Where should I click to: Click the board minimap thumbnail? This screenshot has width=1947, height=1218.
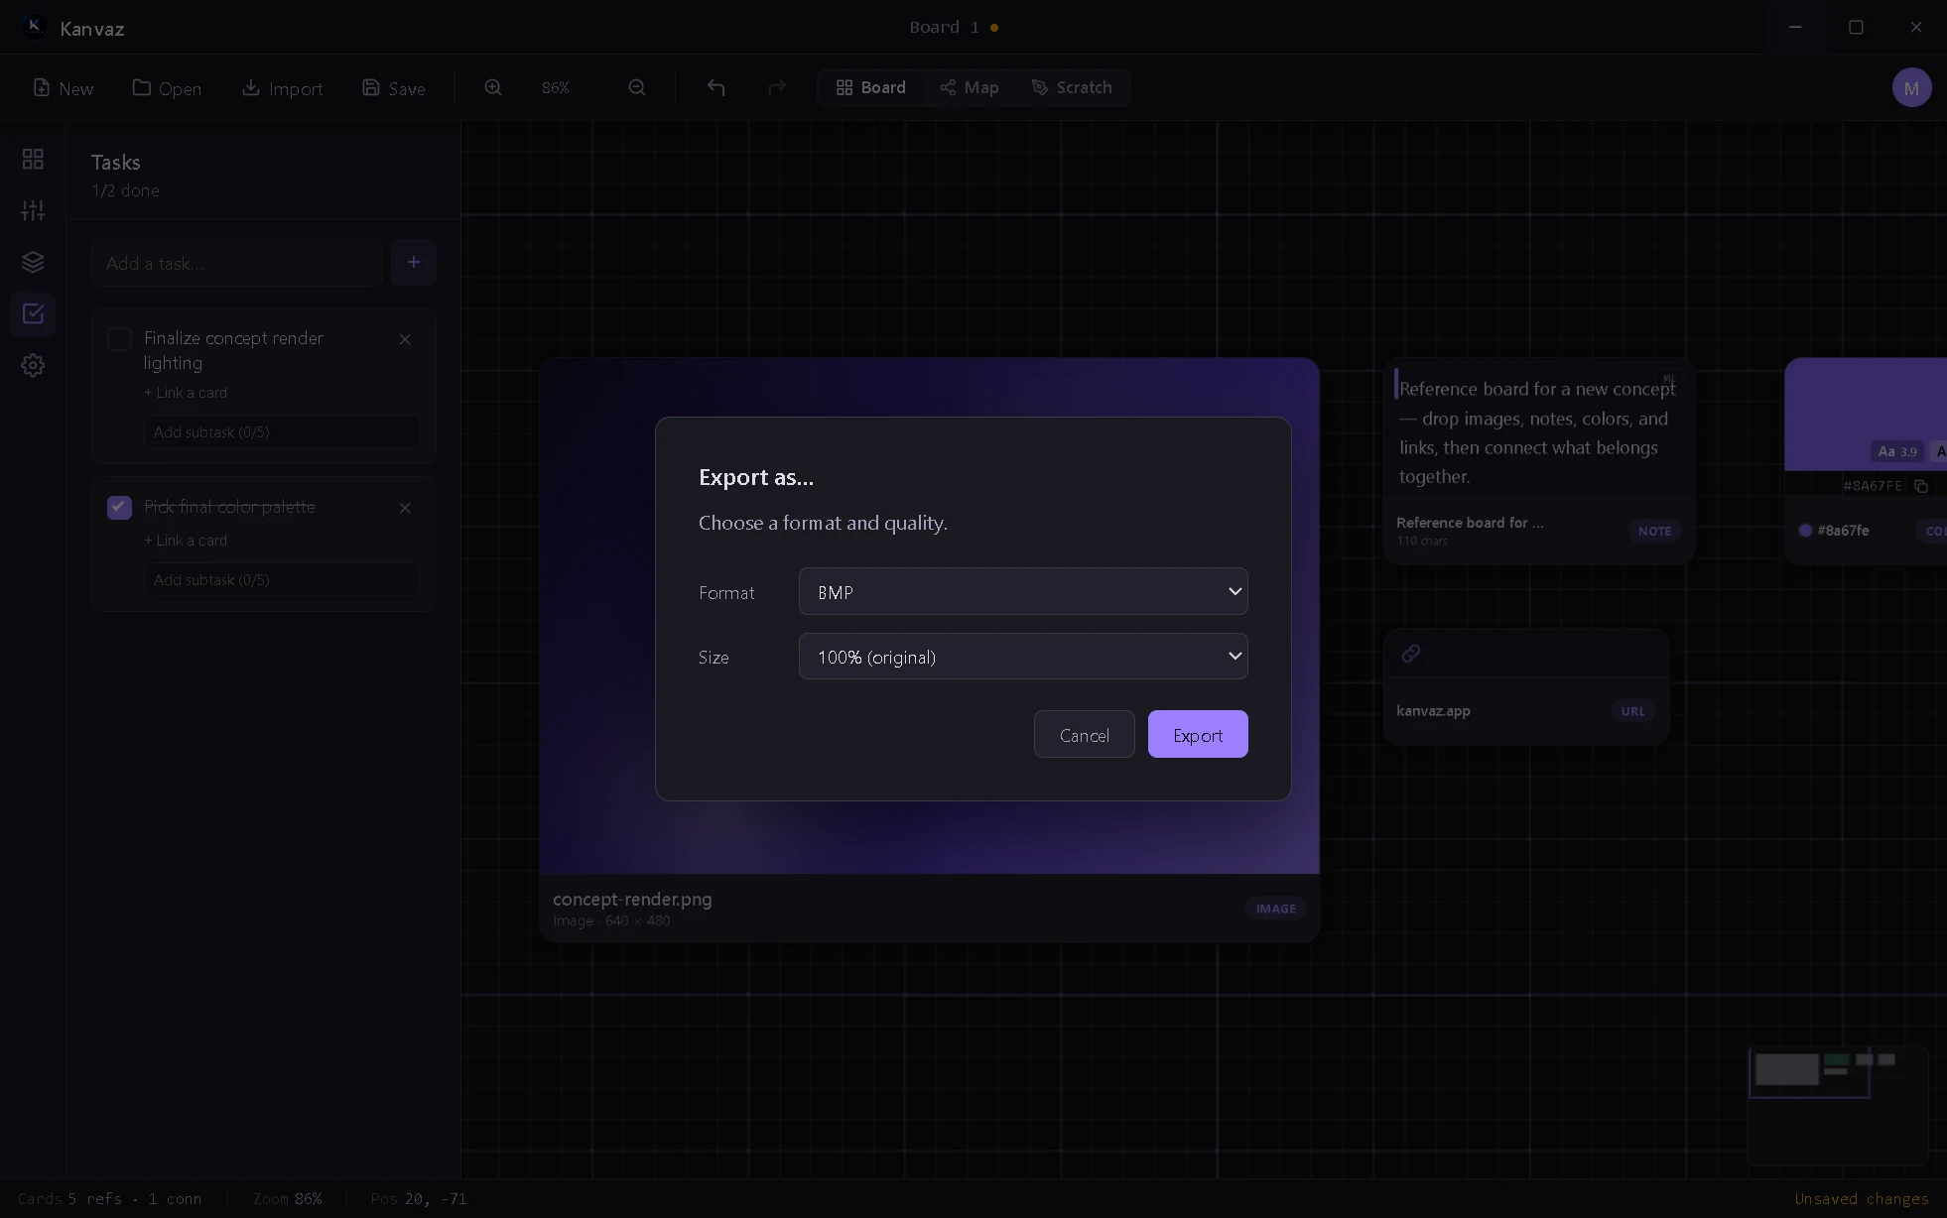(x=1838, y=1105)
